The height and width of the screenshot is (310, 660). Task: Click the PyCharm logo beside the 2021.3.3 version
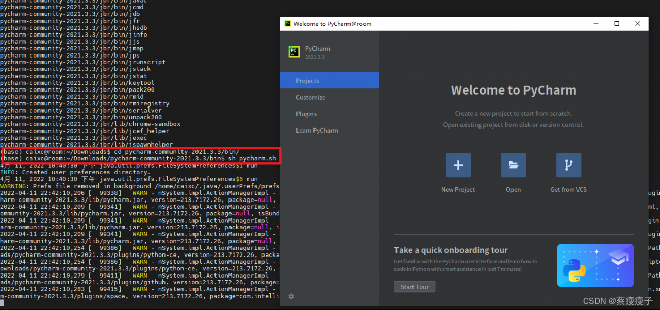[294, 51]
